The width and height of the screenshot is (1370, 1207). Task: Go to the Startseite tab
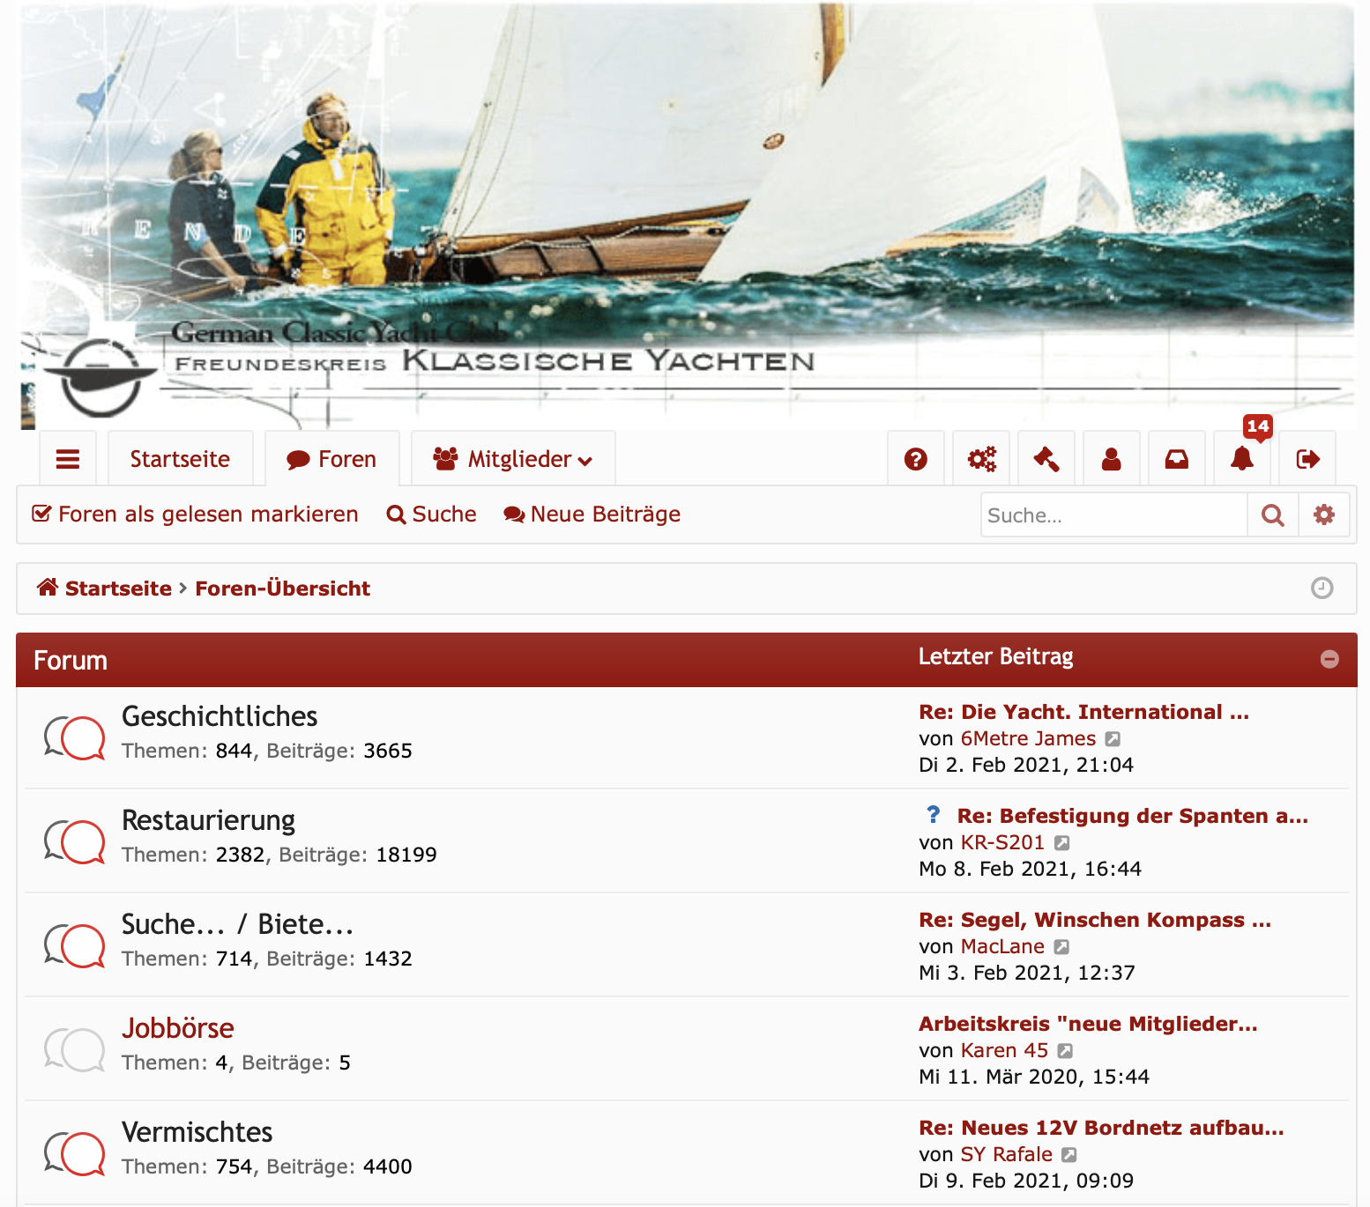click(180, 459)
